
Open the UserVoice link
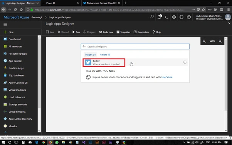pos(167,77)
